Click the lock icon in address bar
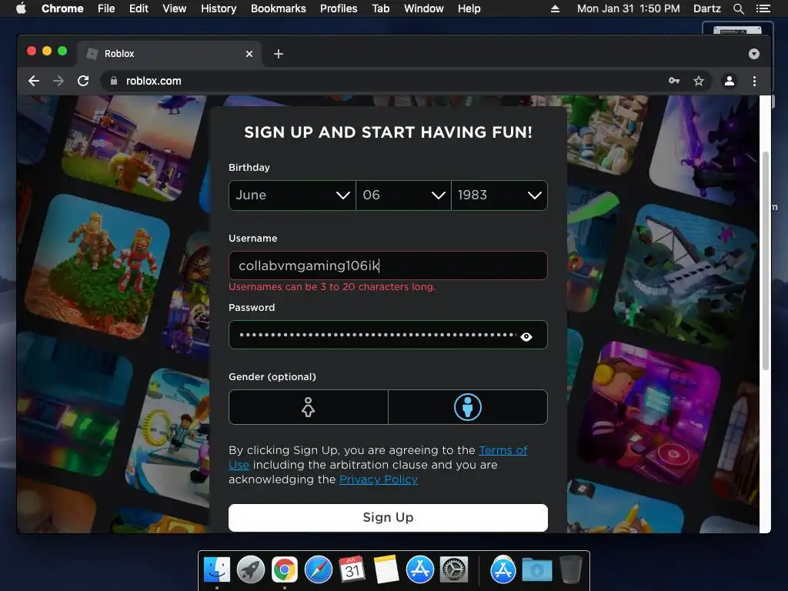Image resolution: width=788 pixels, height=591 pixels. (114, 81)
